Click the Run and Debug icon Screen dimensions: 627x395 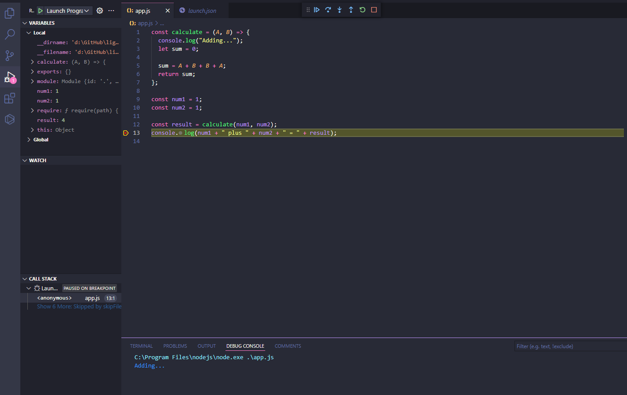[x=9, y=77]
